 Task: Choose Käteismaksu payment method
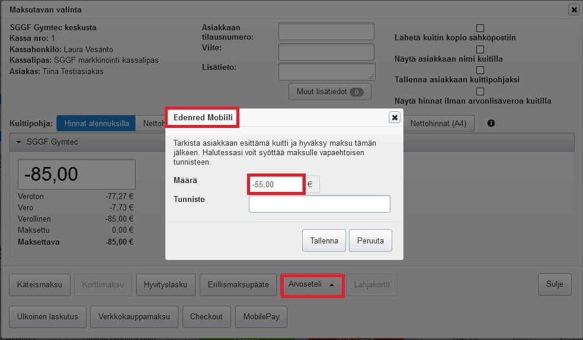40,285
